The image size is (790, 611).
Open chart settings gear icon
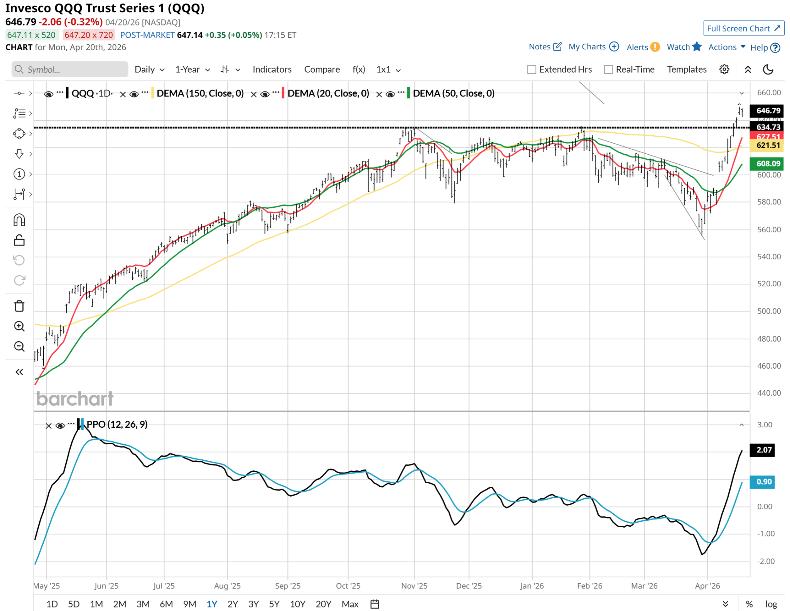(x=724, y=69)
